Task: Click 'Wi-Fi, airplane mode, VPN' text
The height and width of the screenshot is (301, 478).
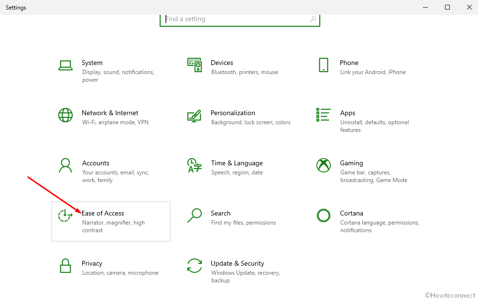Action: tap(115, 122)
